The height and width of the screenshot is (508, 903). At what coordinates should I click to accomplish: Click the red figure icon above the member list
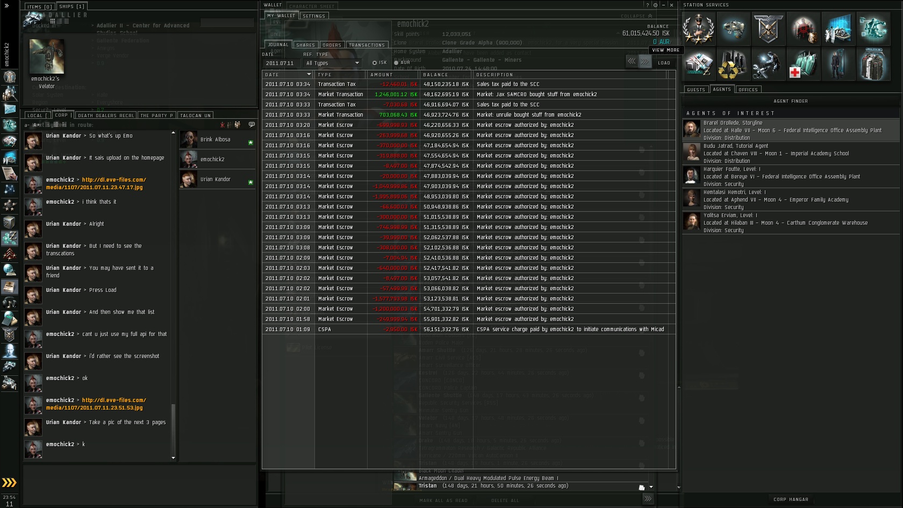pos(222,125)
